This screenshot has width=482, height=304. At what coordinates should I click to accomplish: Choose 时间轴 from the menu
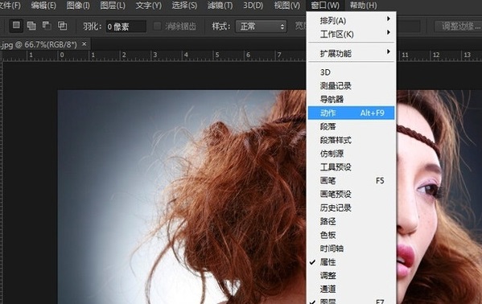pos(351,249)
